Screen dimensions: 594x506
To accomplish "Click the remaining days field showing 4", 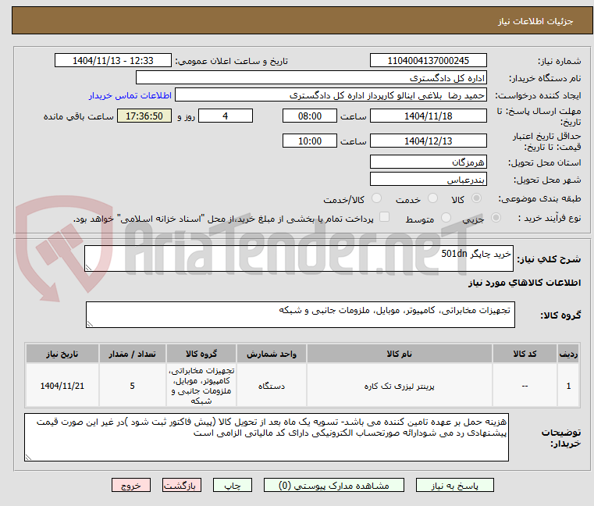I will point(226,116).
